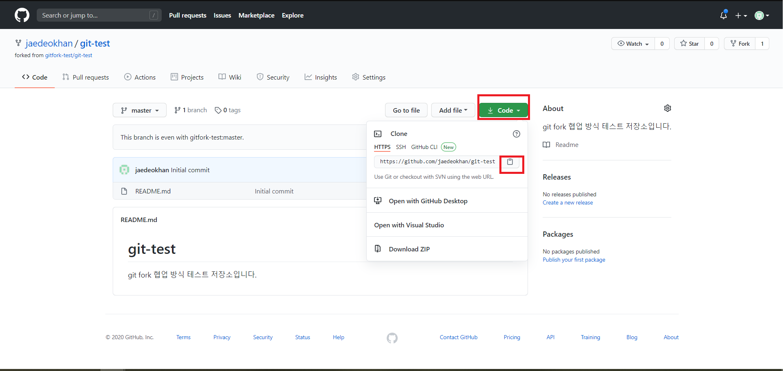Open Explore in the top navigation
Viewport: 784px width, 371px height.
coord(293,15)
